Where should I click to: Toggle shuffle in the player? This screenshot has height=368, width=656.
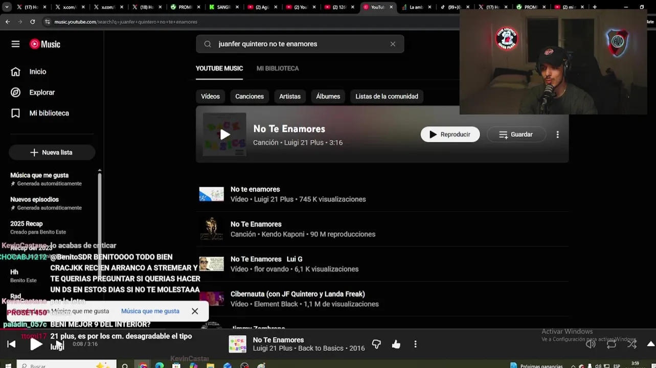pyautogui.click(x=632, y=344)
